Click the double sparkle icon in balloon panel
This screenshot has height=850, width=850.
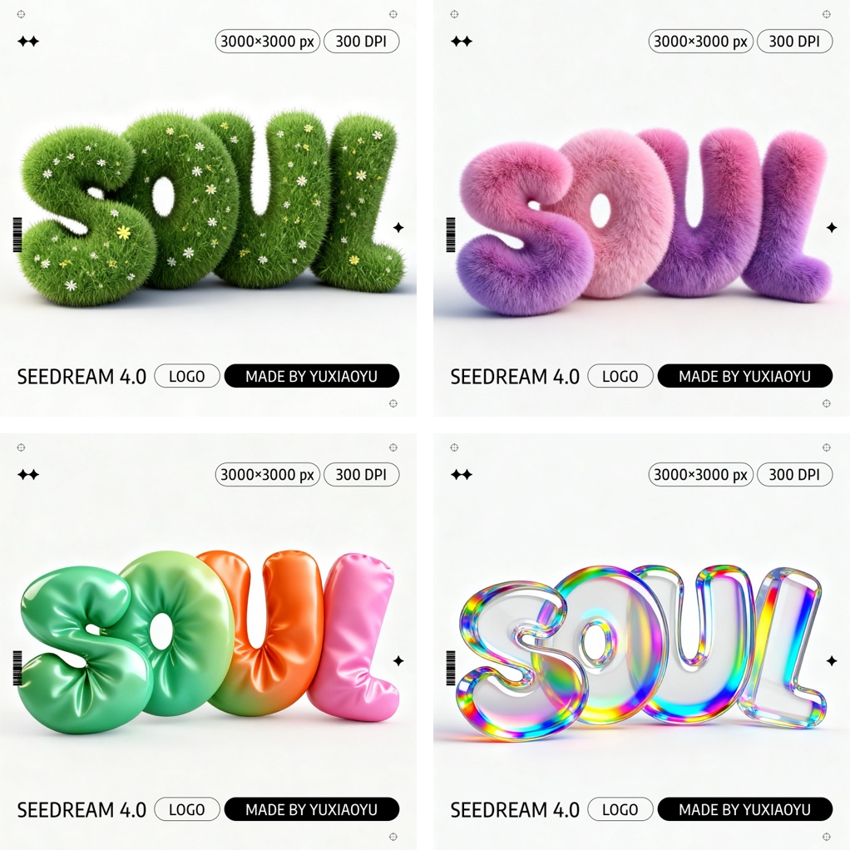point(28,475)
